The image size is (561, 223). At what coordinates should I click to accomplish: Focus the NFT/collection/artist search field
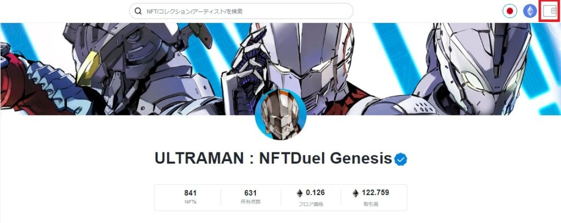click(x=241, y=11)
